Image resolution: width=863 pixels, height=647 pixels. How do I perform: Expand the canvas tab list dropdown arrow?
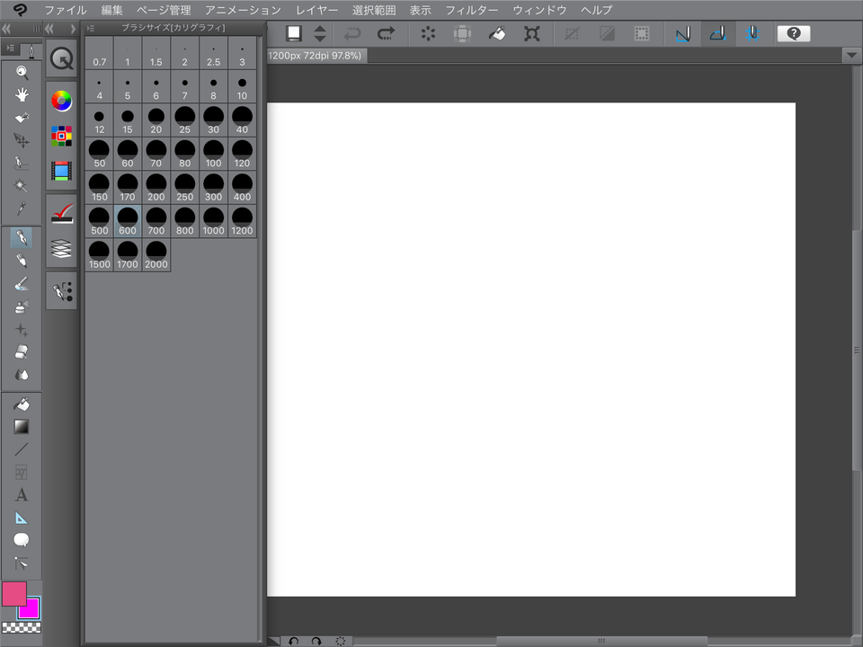[x=851, y=55]
